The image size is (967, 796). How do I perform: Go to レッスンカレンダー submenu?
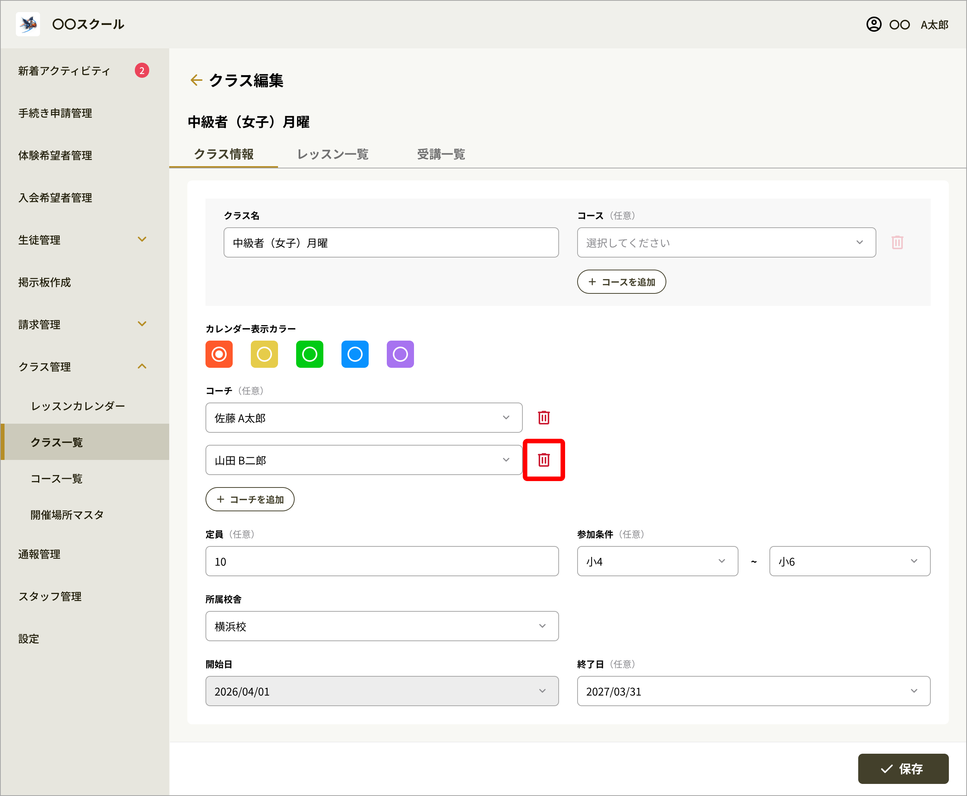[84, 406]
